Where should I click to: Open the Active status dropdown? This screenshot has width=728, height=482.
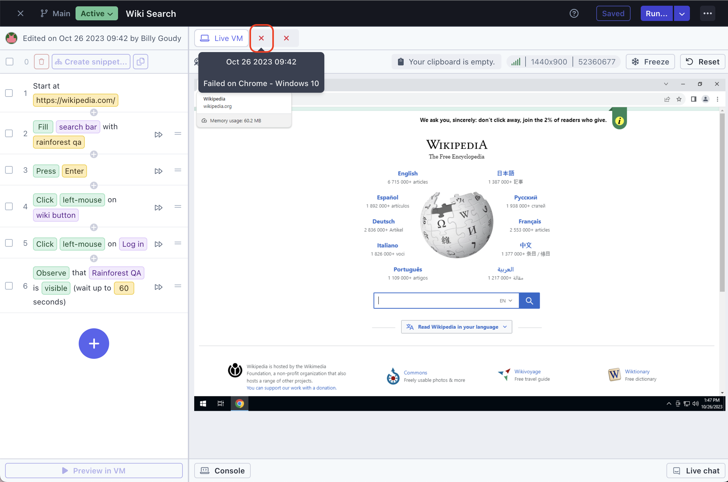pos(96,13)
